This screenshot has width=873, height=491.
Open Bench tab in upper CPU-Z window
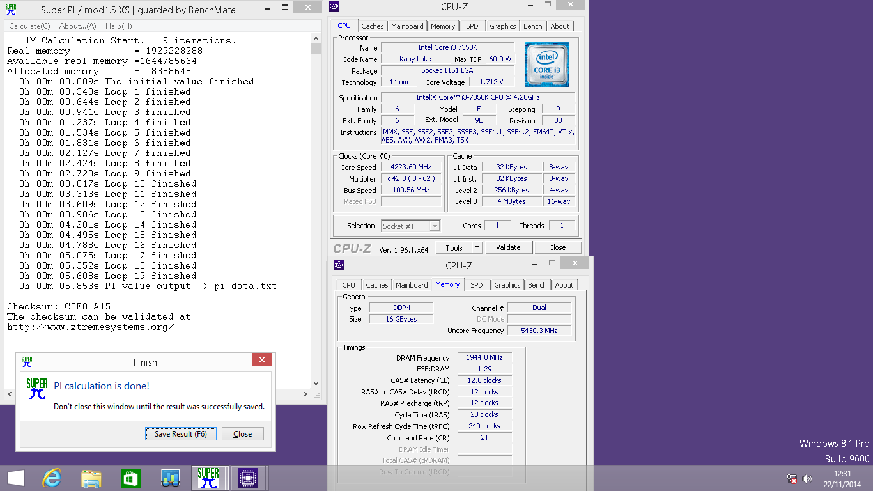(x=533, y=26)
